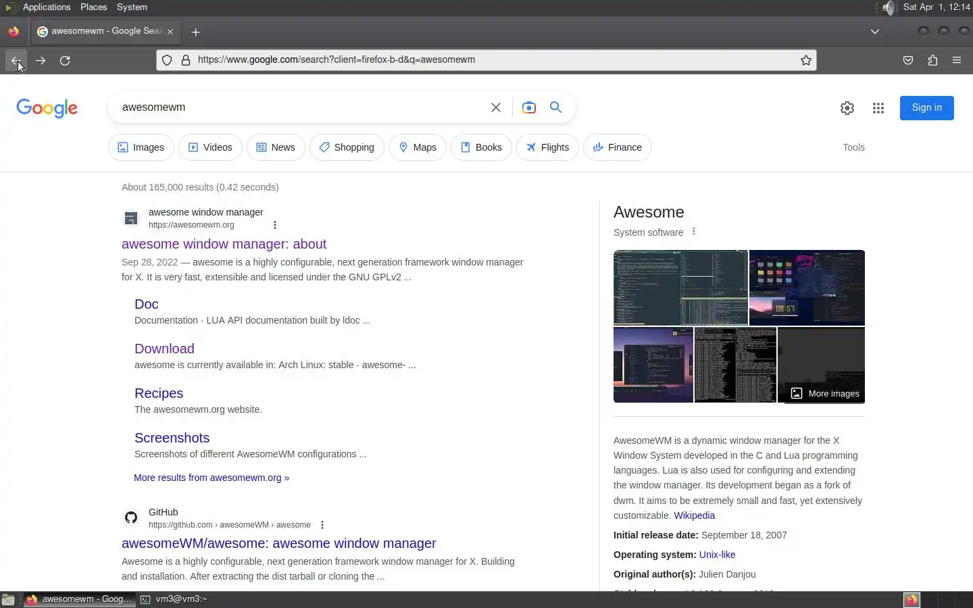Image resolution: width=973 pixels, height=608 pixels.
Task: Open the Firefox hamburger menu
Action: [x=957, y=60]
